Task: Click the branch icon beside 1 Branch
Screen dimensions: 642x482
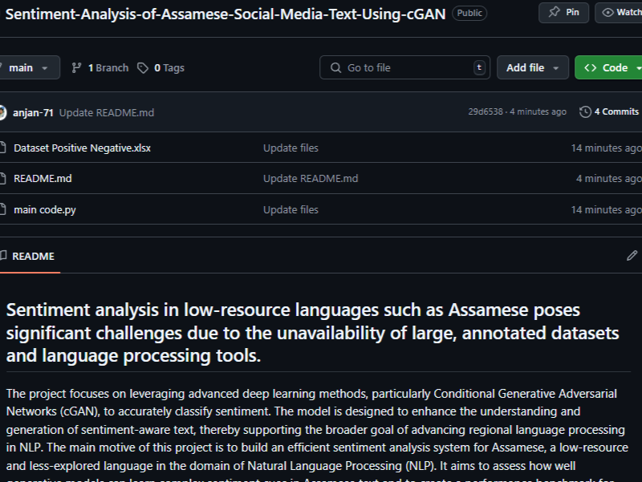Action: point(76,68)
